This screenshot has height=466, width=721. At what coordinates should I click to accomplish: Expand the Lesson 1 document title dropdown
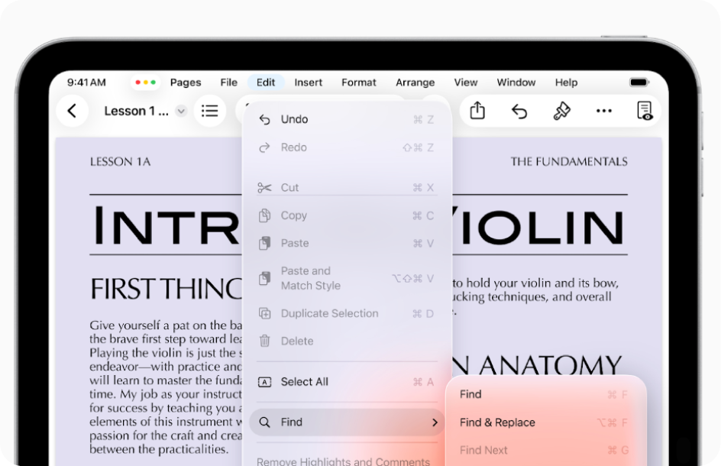(x=181, y=112)
